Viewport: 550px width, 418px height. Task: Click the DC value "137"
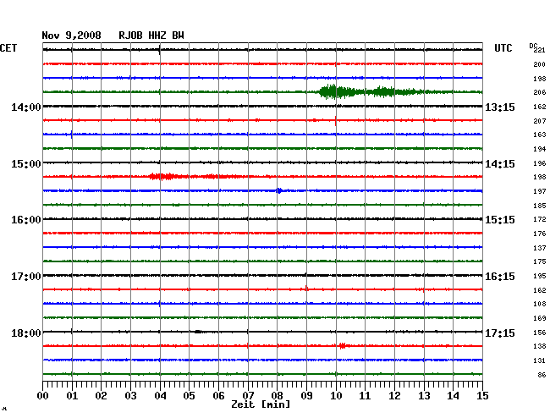click(540, 248)
